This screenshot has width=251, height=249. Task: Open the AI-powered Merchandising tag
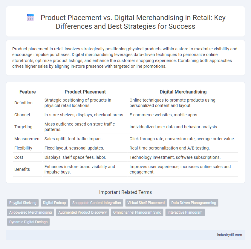pos(30,212)
